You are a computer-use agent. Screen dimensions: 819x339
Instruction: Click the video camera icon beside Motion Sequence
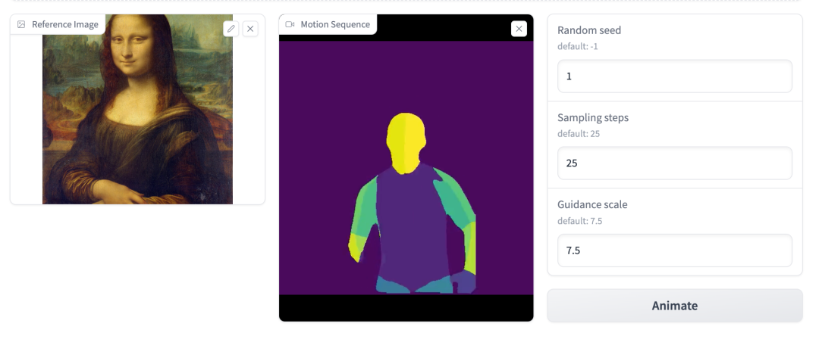[290, 24]
